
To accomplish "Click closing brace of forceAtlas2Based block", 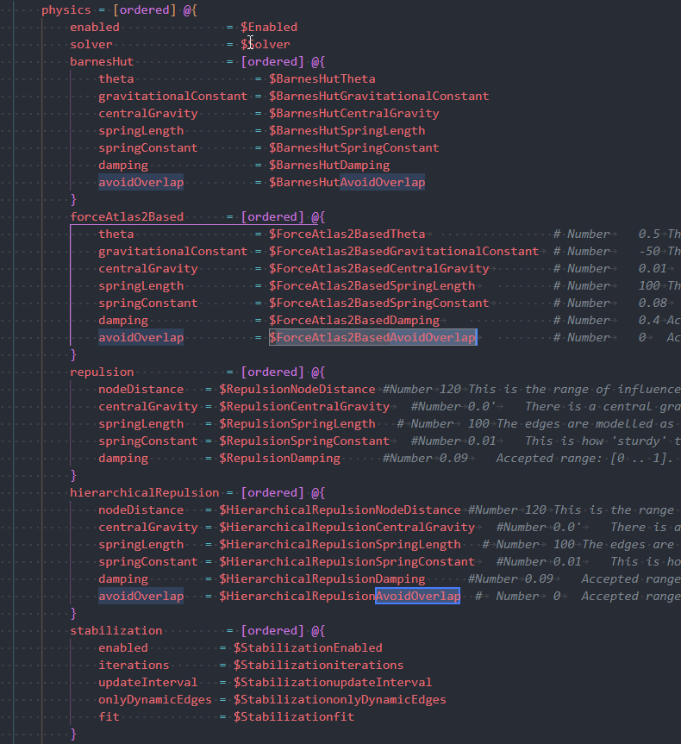I will tap(73, 354).
